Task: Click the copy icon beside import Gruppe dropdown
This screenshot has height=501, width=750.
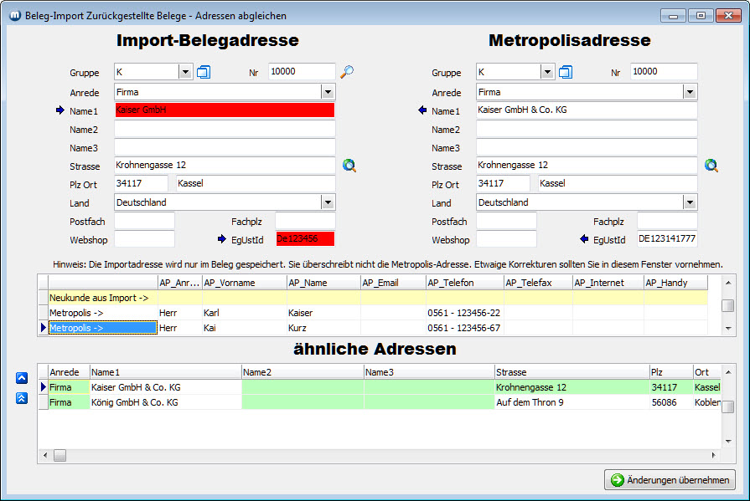Action: point(204,73)
